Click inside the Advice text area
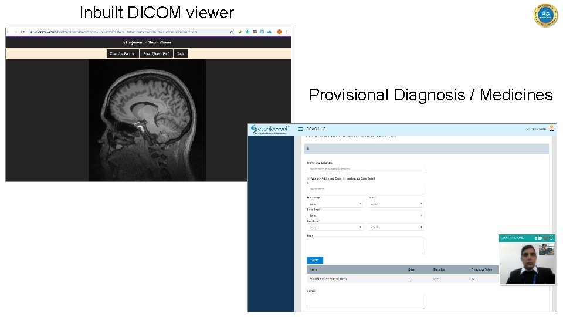 (x=365, y=301)
